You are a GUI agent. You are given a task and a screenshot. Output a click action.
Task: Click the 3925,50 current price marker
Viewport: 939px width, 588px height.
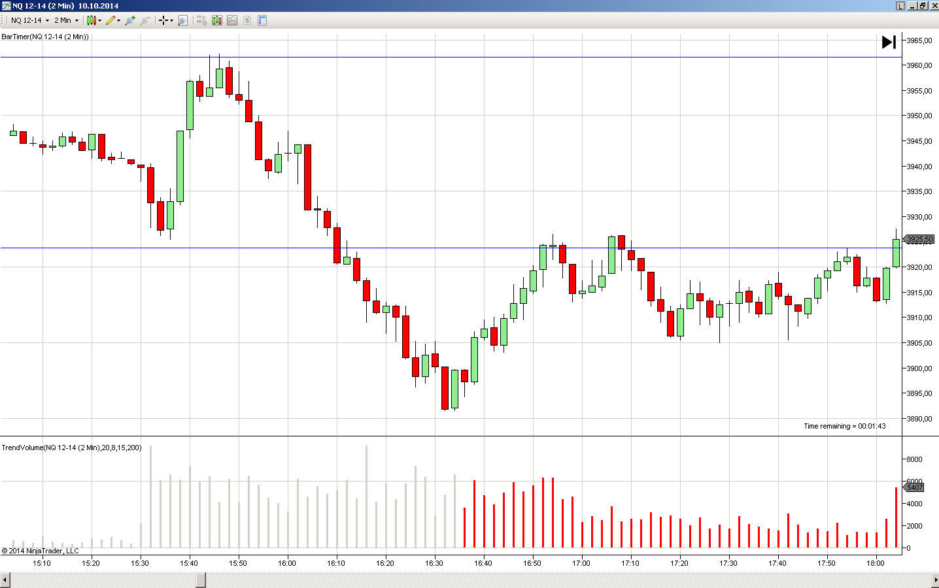point(919,240)
